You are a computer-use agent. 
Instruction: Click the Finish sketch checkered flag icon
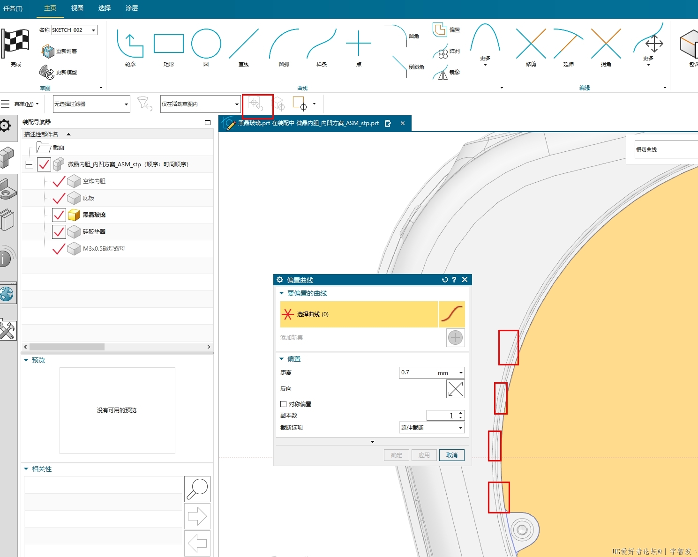pos(15,43)
